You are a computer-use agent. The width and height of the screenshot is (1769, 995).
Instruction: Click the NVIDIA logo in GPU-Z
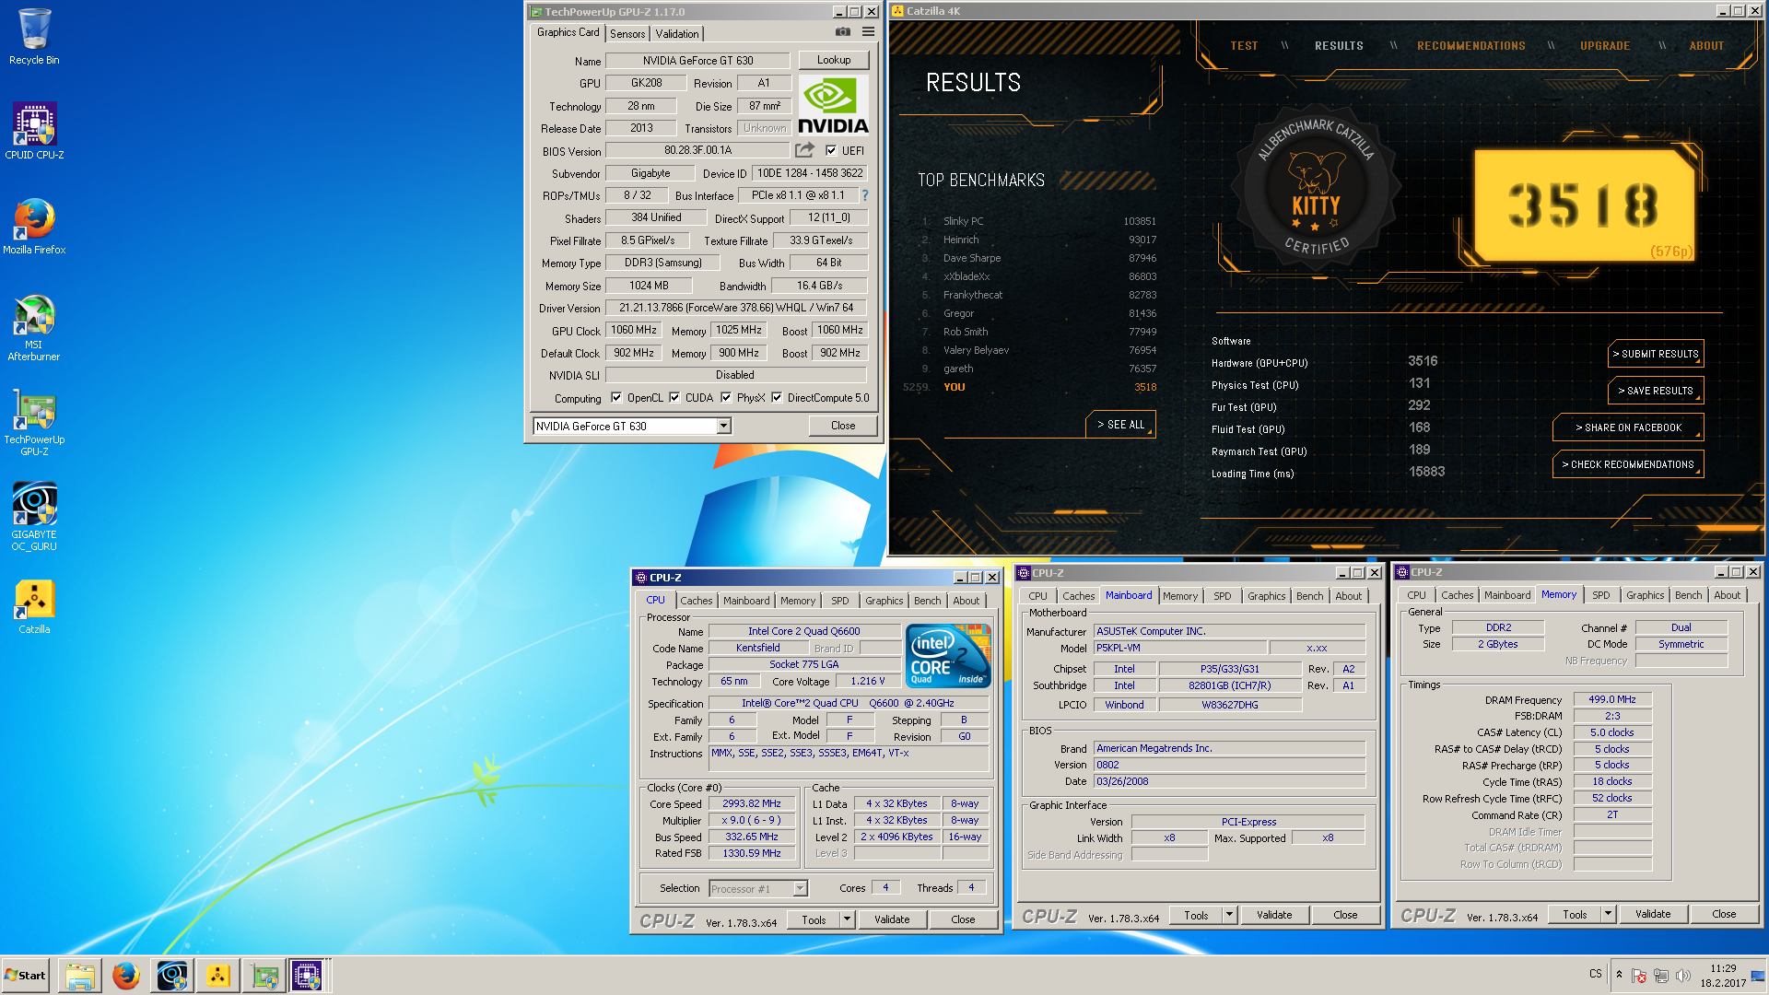(833, 105)
